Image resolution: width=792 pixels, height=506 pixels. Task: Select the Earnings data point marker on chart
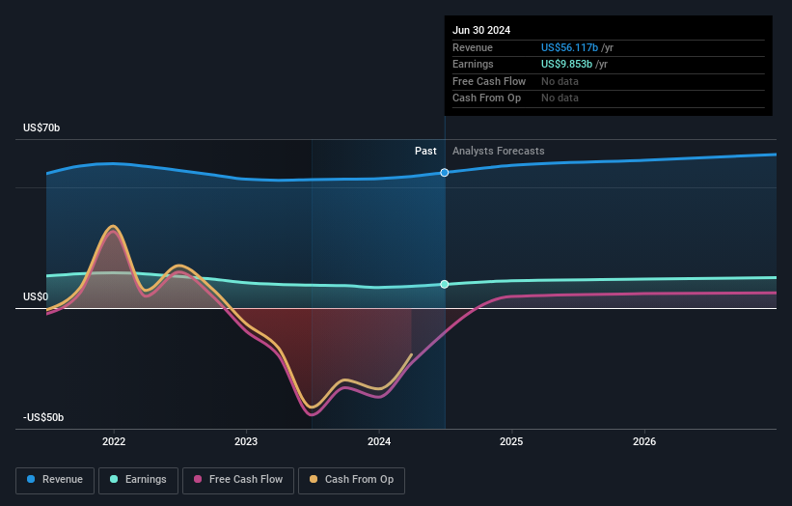tap(445, 285)
